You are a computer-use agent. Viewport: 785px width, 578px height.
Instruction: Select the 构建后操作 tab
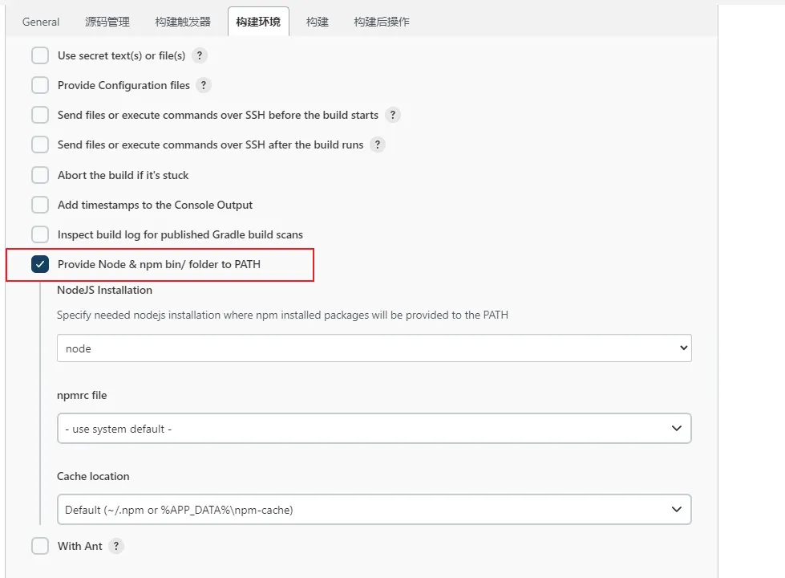[x=382, y=22]
